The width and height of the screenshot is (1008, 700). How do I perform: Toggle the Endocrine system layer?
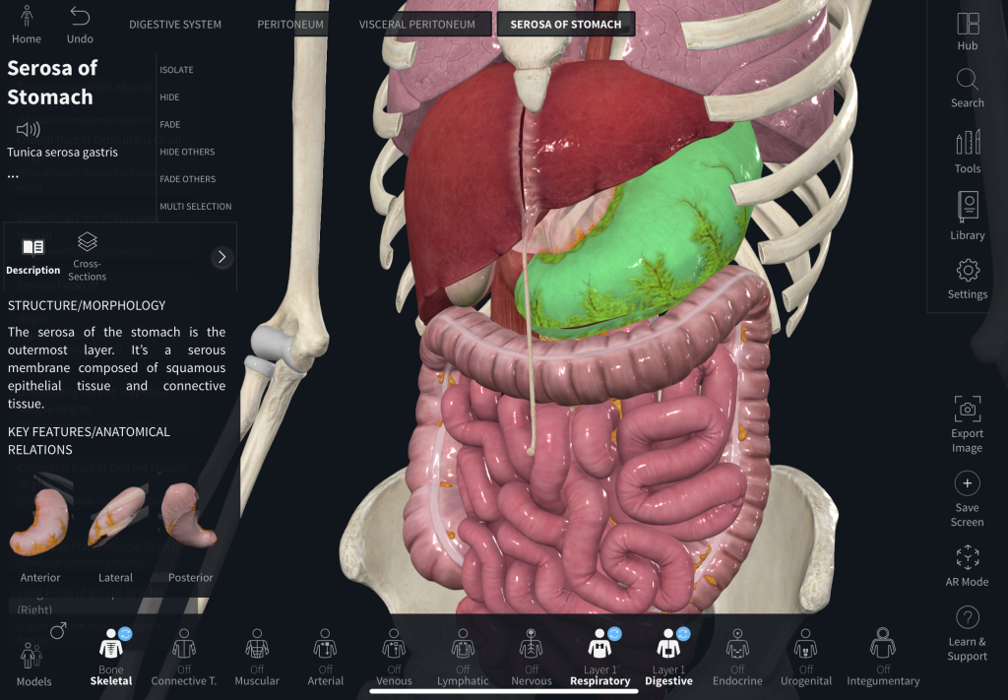pyautogui.click(x=737, y=658)
